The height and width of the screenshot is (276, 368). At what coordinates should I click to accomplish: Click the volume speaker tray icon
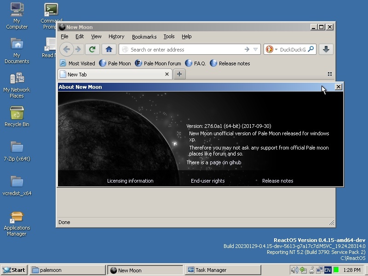[x=294, y=270]
